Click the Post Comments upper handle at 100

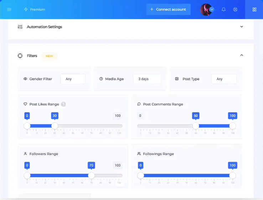tap(232, 126)
